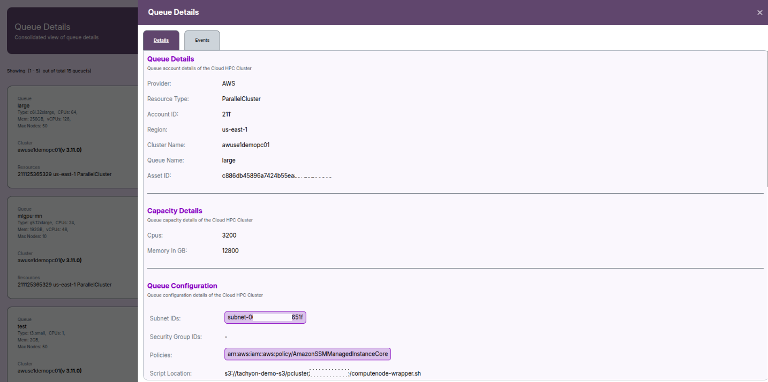Click the Asset ID value
Image resolution: width=768 pixels, height=382 pixels.
[277, 175]
